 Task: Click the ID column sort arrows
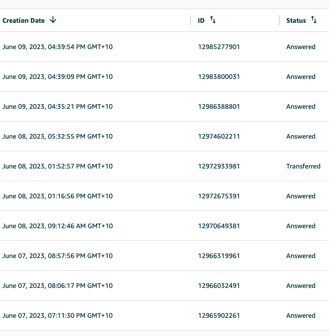point(213,20)
